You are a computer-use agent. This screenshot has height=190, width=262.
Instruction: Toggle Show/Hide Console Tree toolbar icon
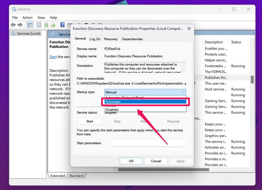tap(30, 25)
